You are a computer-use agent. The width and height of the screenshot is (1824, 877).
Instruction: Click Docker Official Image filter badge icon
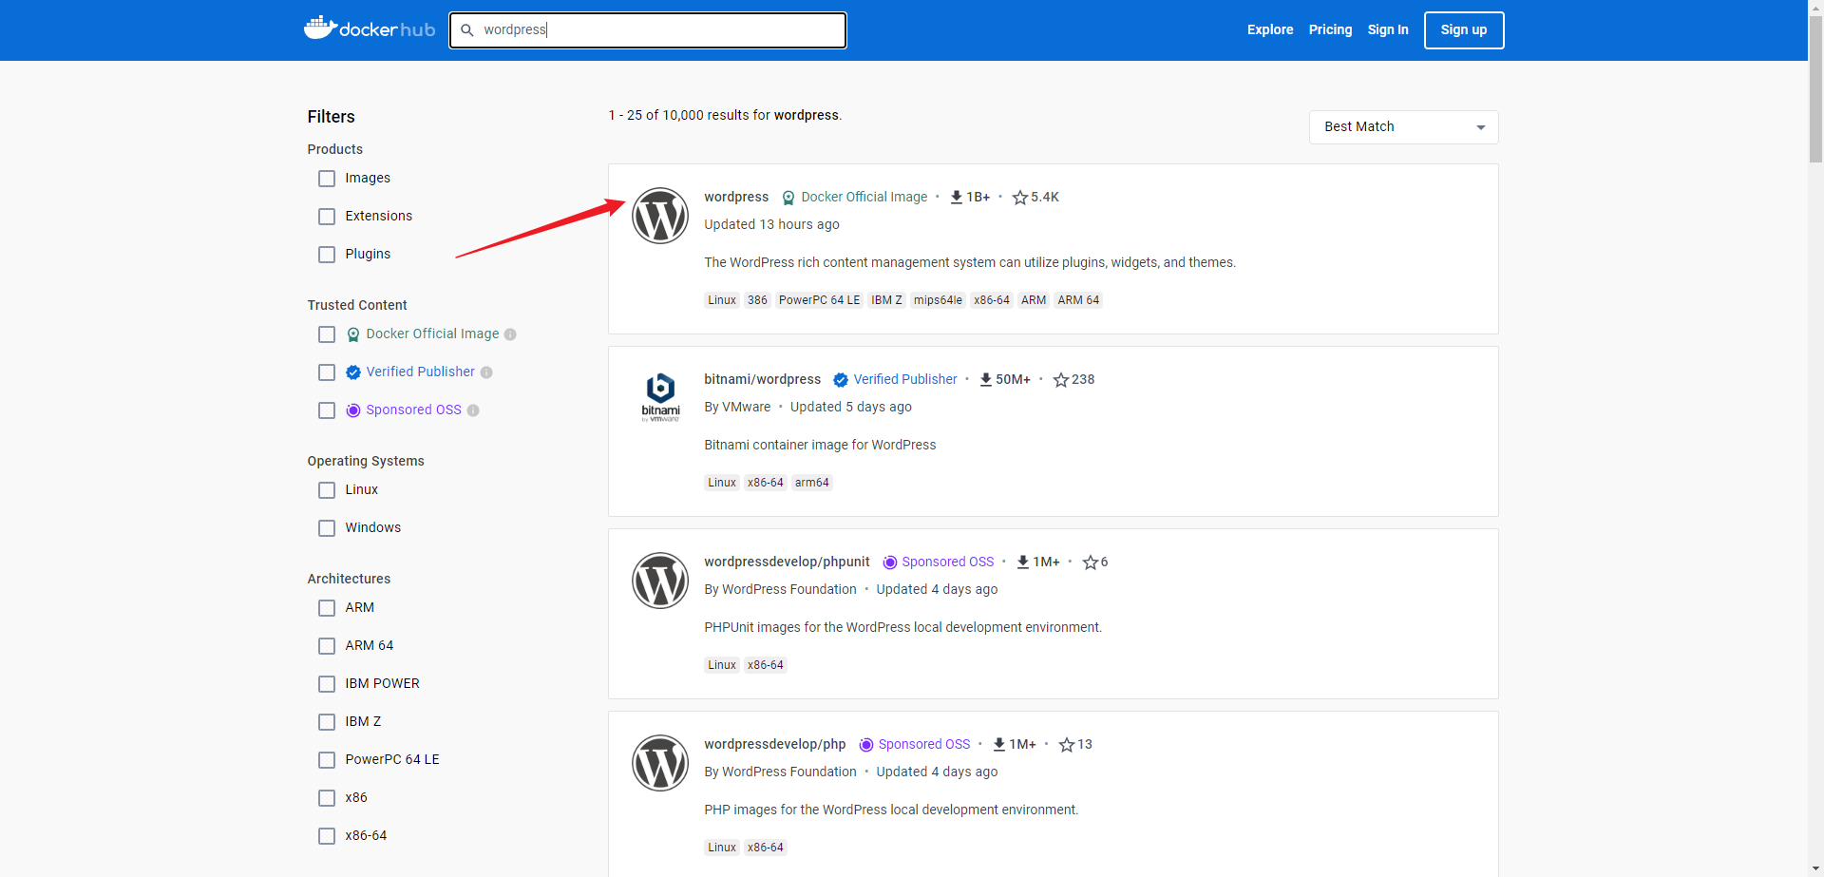click(x=353, y=334)
